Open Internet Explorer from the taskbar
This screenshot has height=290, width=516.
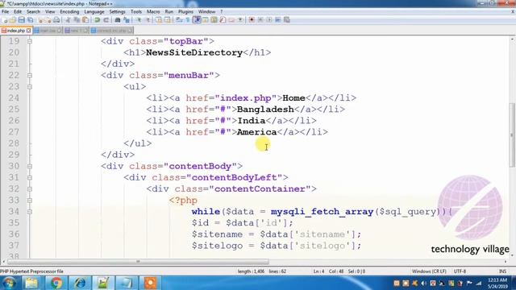pos(80,283)
